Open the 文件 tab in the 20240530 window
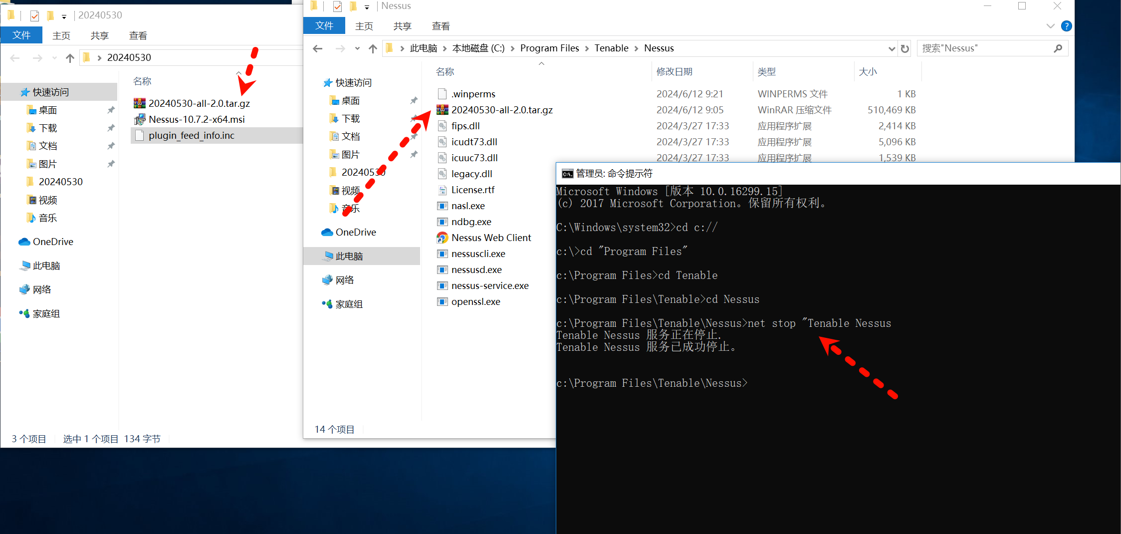Screen dimensions: 1121x534 21,35
